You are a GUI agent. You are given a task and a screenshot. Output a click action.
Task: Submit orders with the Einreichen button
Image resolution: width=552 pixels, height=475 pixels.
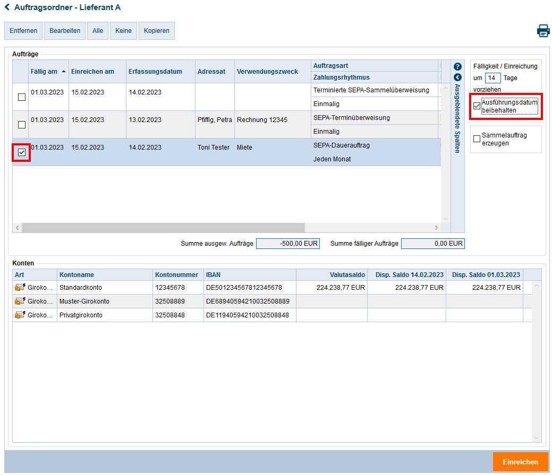pos(520,462)
